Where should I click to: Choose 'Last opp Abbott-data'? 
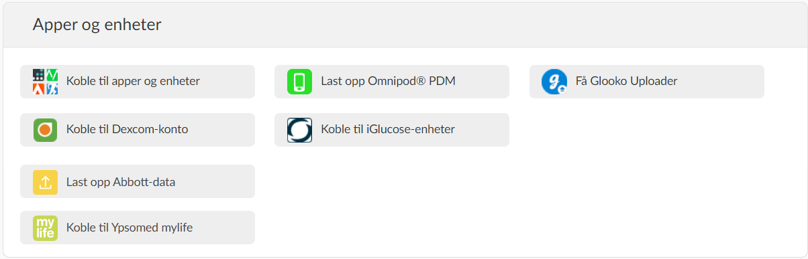coord(138,181)
